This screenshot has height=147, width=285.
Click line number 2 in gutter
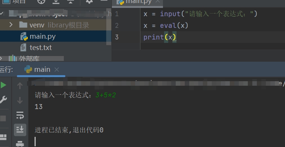click(117, 26)
